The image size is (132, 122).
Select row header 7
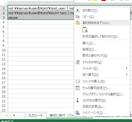[x=4, y=36]
